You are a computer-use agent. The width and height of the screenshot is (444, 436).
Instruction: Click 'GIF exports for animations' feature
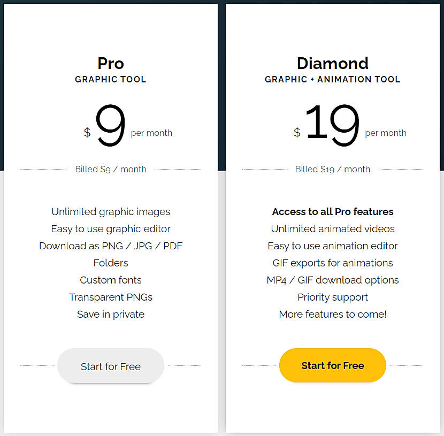click(x=332, y=263)
